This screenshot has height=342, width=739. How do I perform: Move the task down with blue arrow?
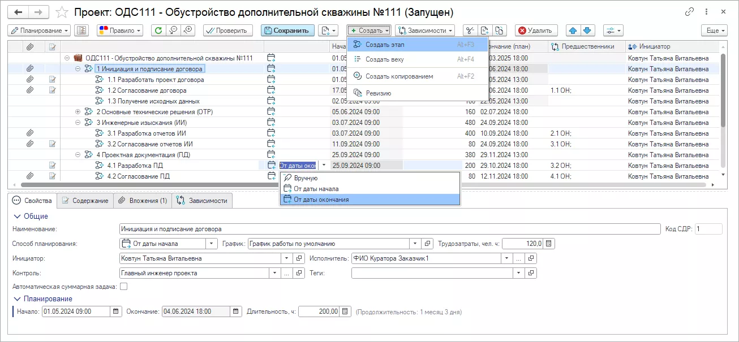(587, 31)
